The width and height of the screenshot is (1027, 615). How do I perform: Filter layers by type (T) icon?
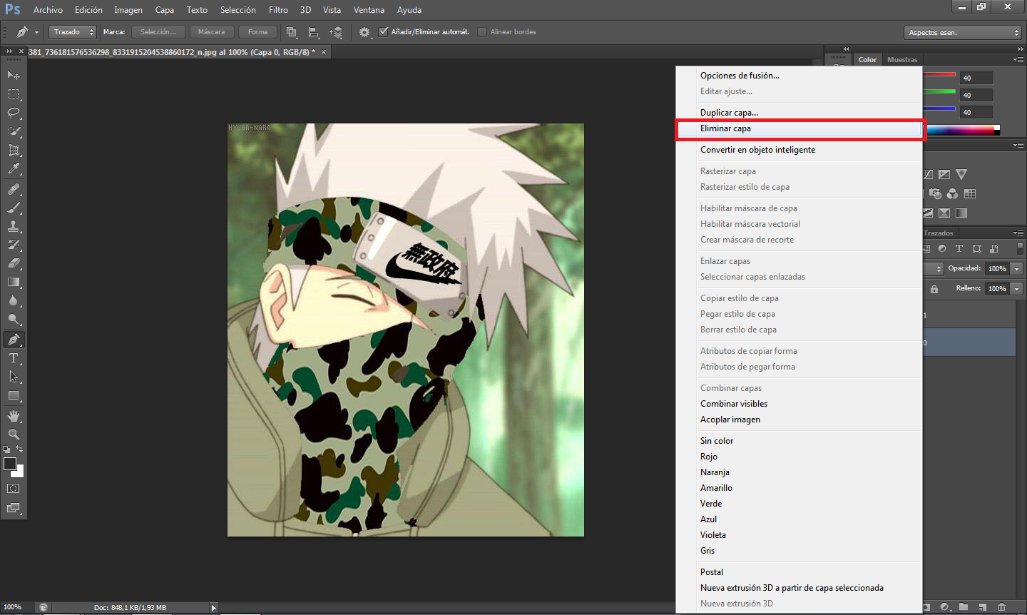click(x=959, y=248)
